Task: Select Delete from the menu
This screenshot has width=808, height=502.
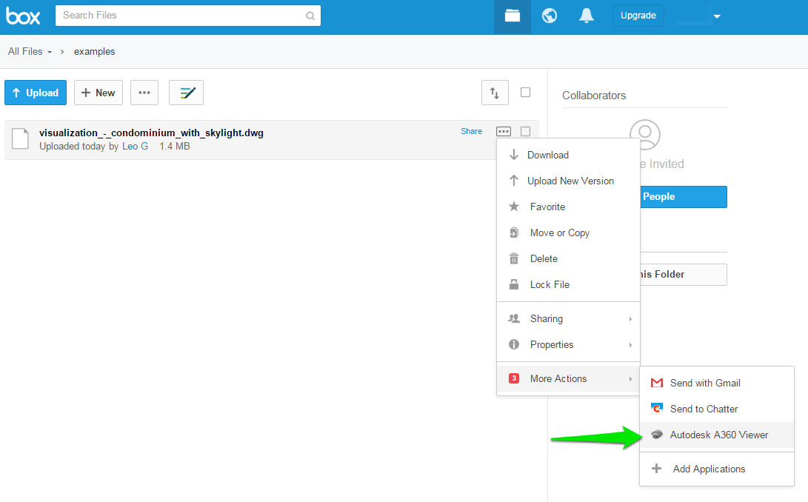Action: click(x=568, y=258)
